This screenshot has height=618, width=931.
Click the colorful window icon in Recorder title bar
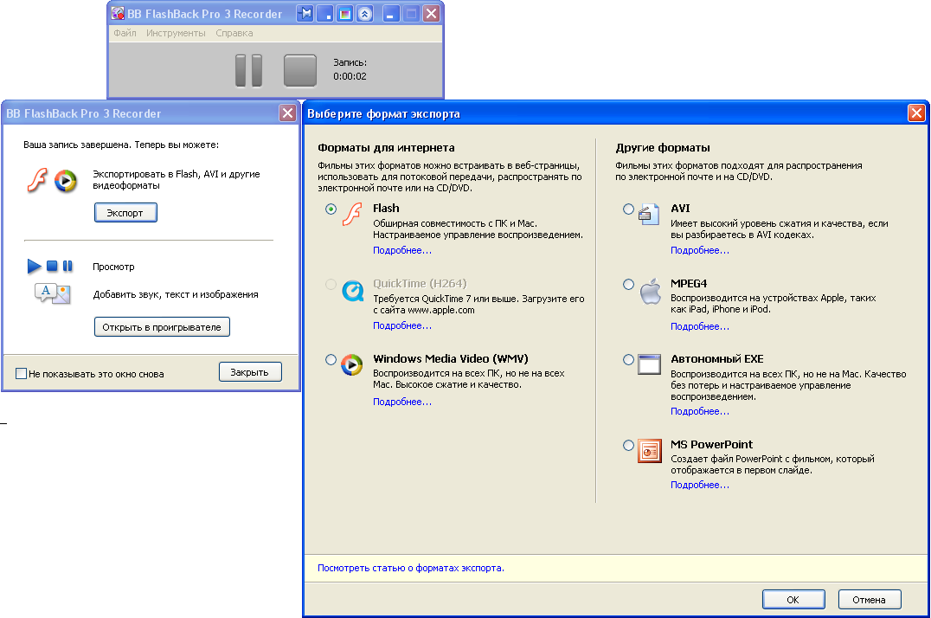pos(344,14)
